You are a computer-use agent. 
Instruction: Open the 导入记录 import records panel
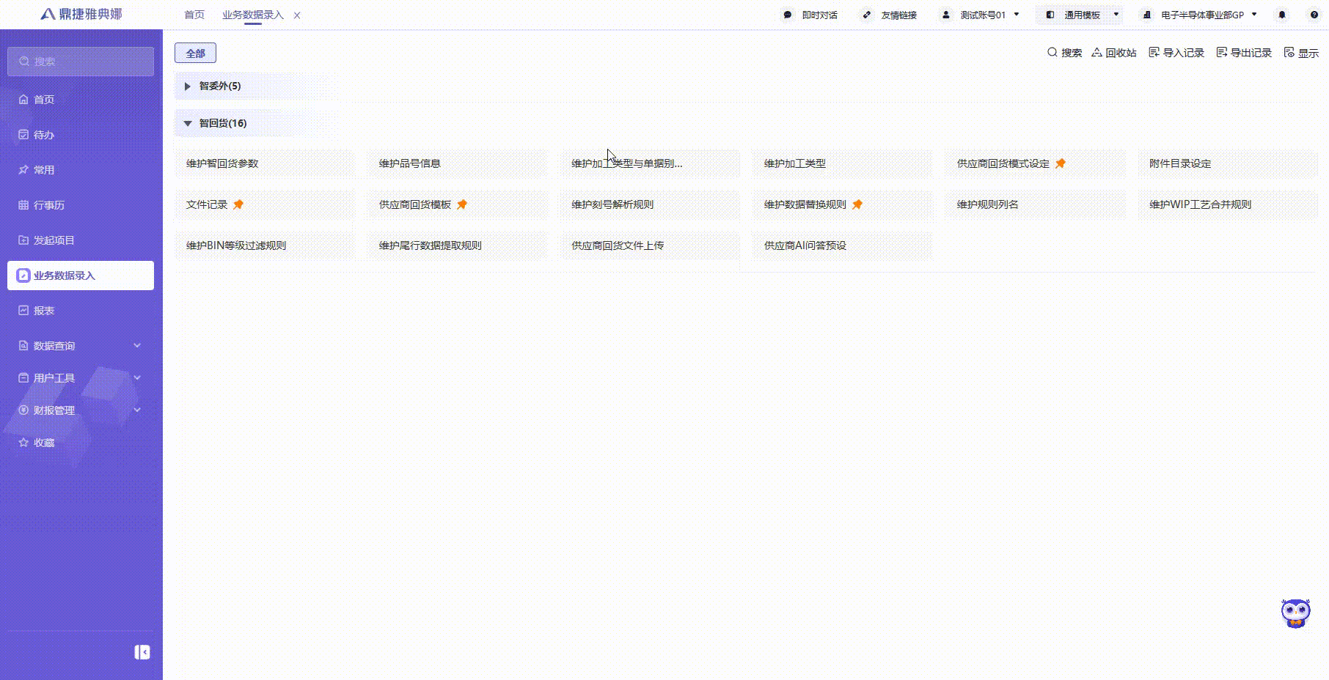(x=1176, y=53)
